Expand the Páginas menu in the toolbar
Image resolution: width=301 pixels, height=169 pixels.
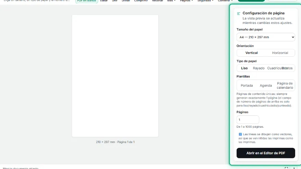coord(186,1)
